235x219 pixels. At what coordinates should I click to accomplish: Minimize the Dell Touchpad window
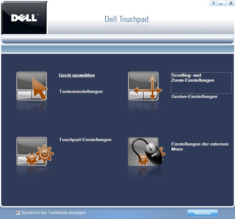point(220,3)
